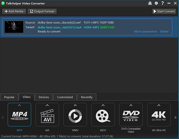The image size is (179, 139).
Task: Expand 4K Ultra HD presets chevron
Action: [159, 105]
